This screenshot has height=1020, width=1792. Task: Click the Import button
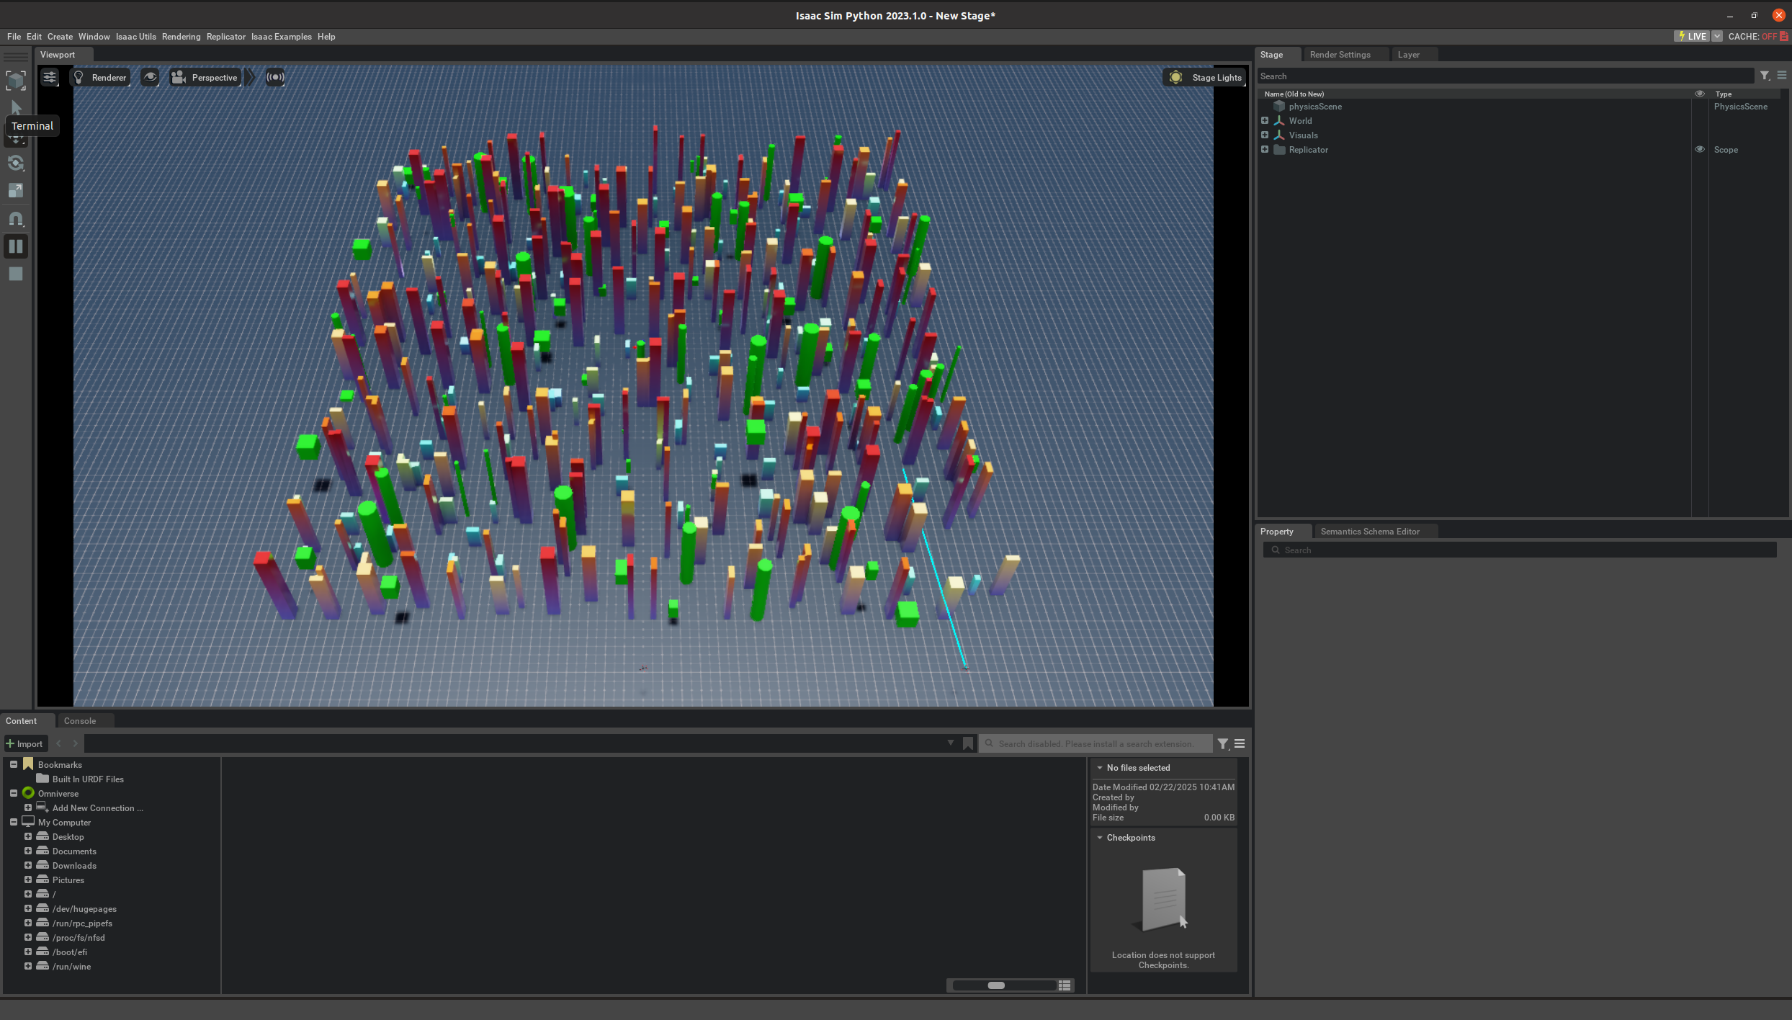click(x=24, y=743)
